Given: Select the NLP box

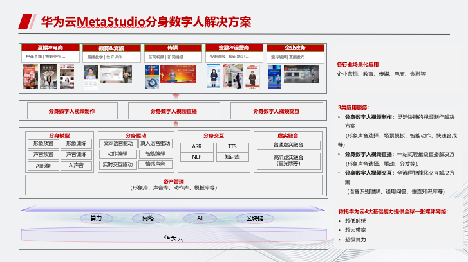Looking at the screenshot, I should (x=197, y=157).
